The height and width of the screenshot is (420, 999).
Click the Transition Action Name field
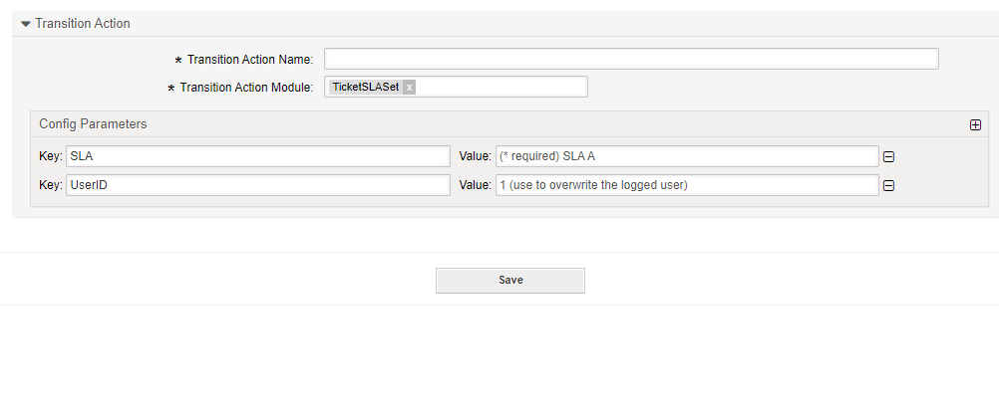tap(631, 60)
